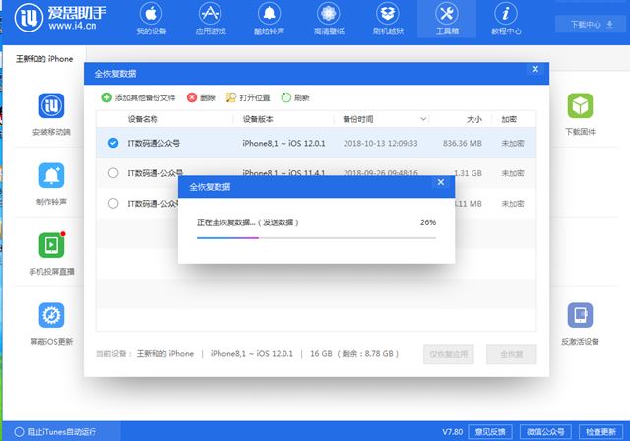630x441 pixels.
Task: Click 打开位置 open location button
Action: 248,97
